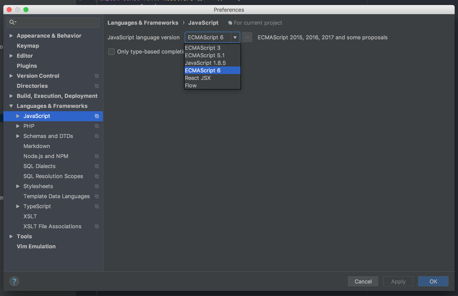Expand the Stylesheets tree node

(x=18, y=186)
